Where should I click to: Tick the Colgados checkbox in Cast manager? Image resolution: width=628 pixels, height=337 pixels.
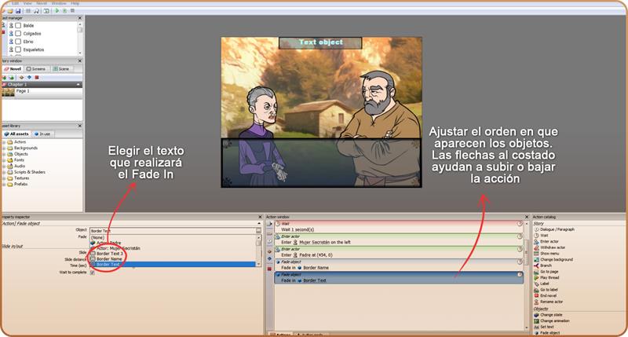pos(18,34)
